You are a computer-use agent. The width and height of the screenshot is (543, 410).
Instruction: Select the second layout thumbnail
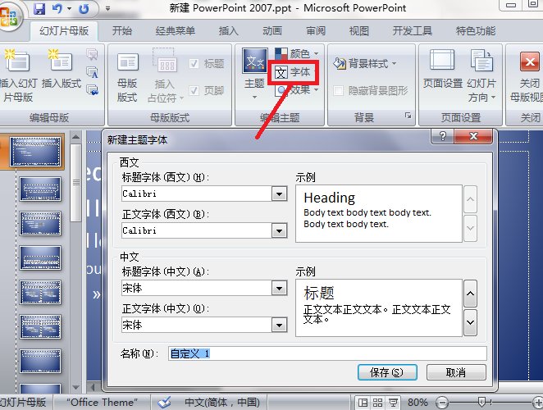(x=40, y=223)
